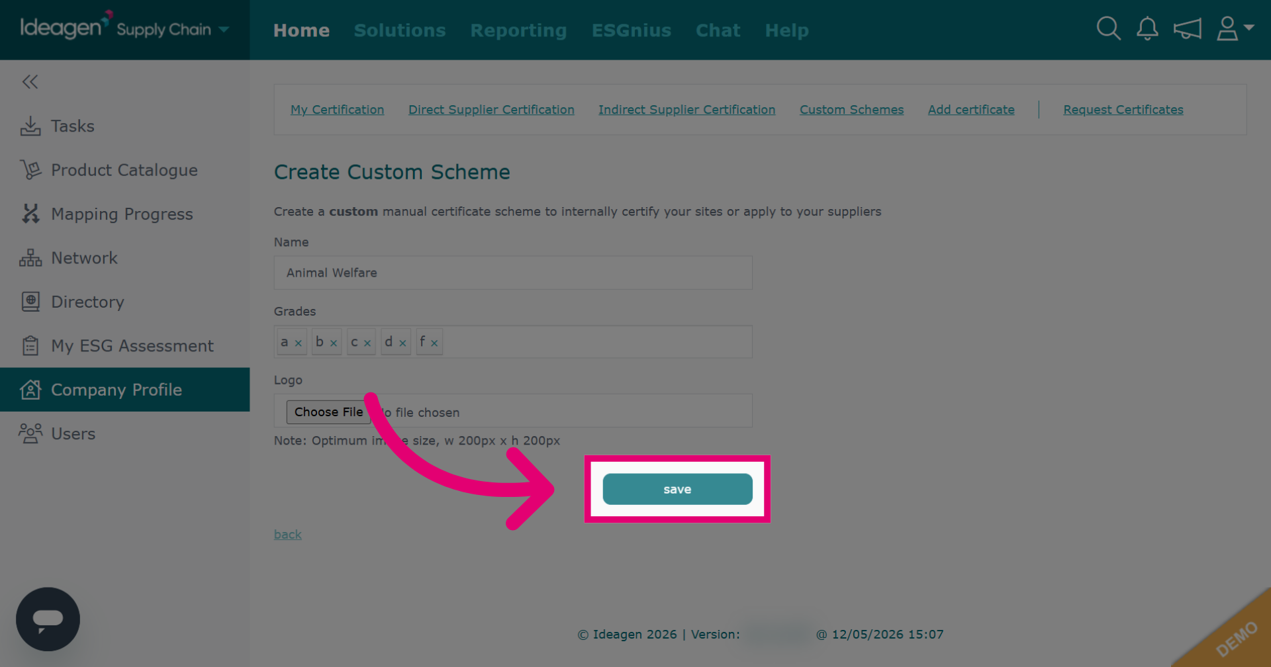
Task: Click the Network hierarchy icon
Action: (30, 258)
